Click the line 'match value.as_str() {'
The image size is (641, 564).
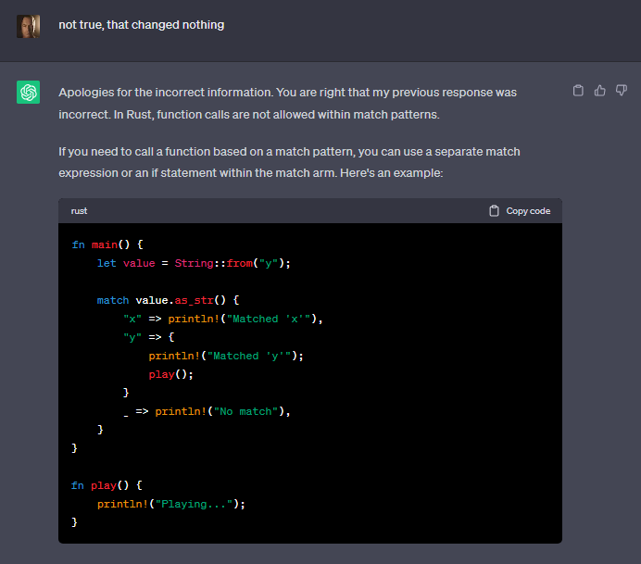[x=168, y=300]
